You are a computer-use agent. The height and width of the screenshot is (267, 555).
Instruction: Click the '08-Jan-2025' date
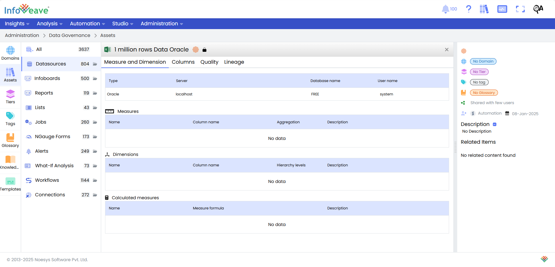pyautogui.click(x=525, y=114)
